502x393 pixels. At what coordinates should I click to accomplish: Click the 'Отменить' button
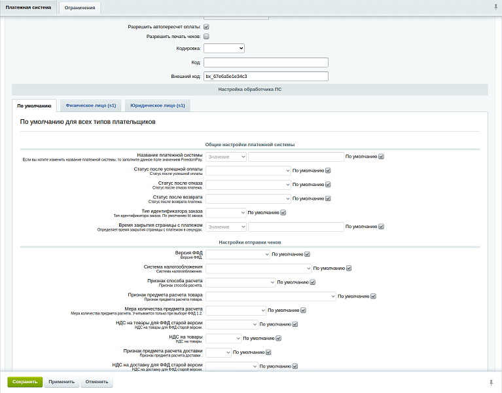click(x=96, y=382)
